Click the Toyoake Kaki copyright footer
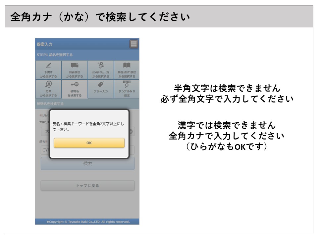The width and height of the screenshot is (318, 238). pos(87,222)
